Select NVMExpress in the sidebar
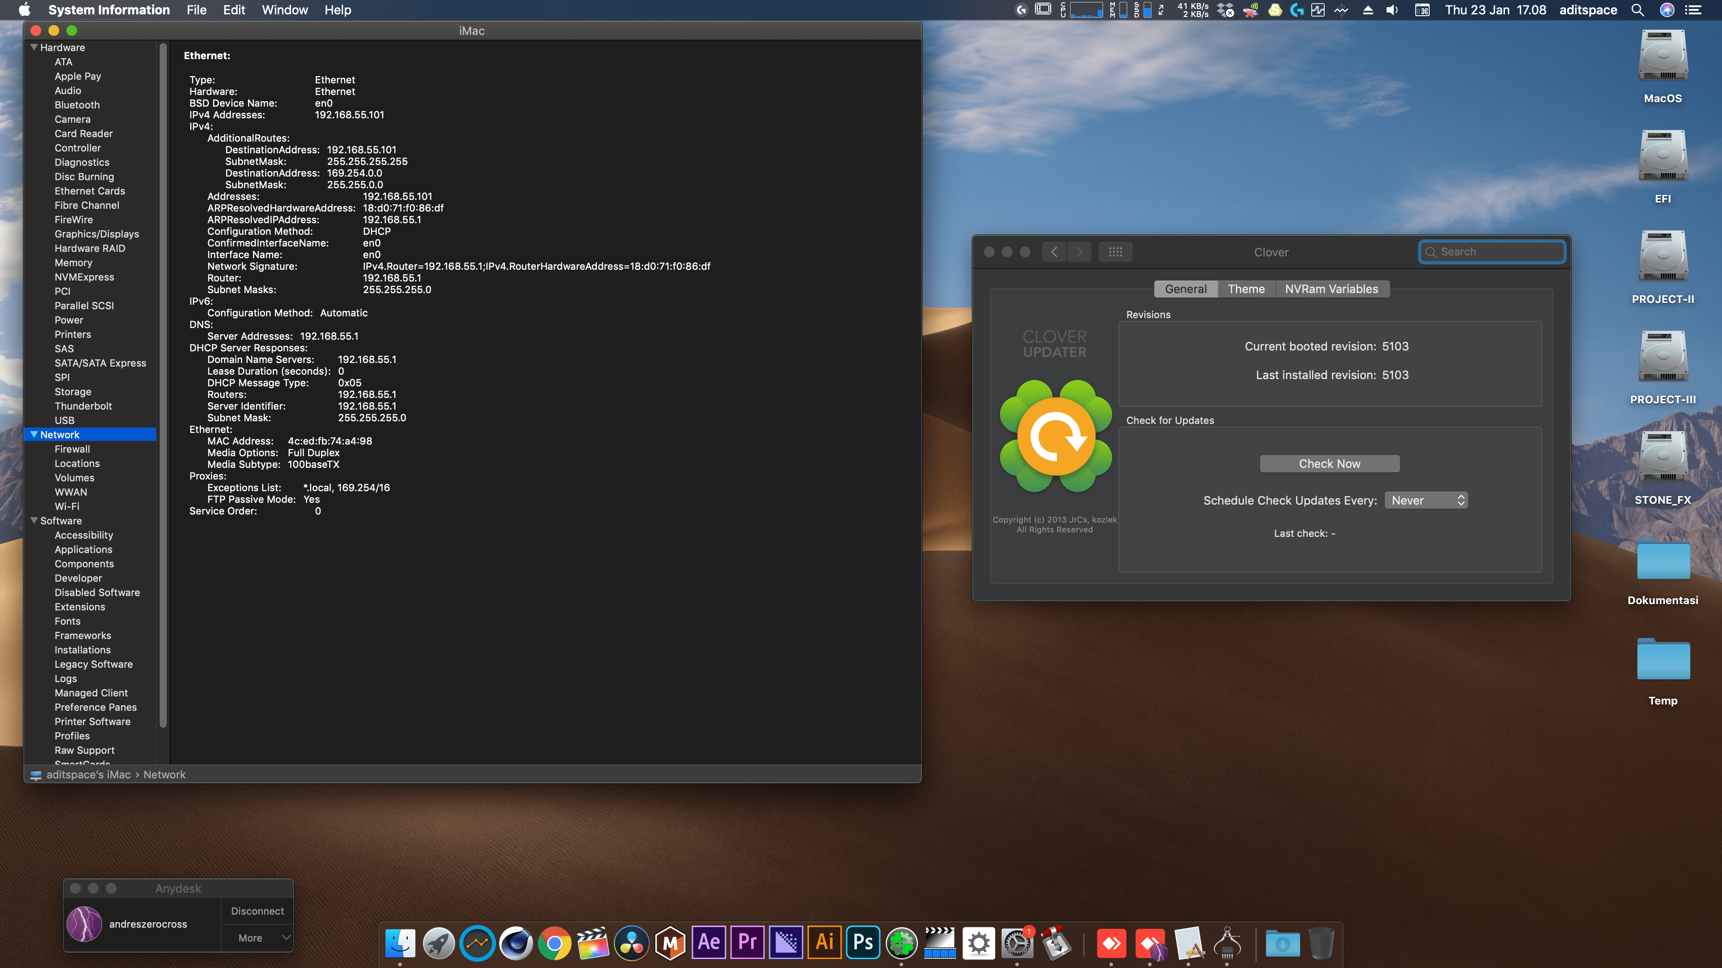The image size is (1722, 968). point(84,277)
